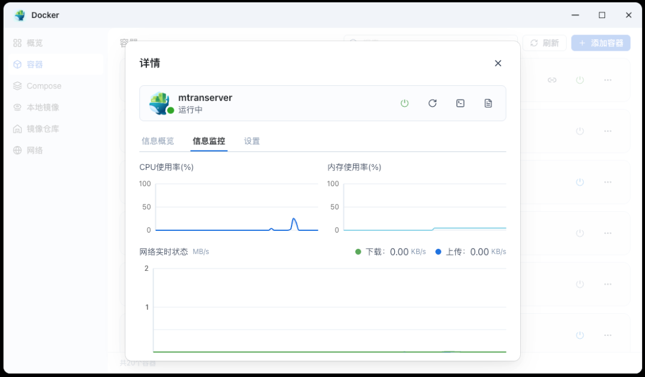The image size is (645, 377).
Task: Open the more options menu on first row
Action: click(x=608, y=80)
